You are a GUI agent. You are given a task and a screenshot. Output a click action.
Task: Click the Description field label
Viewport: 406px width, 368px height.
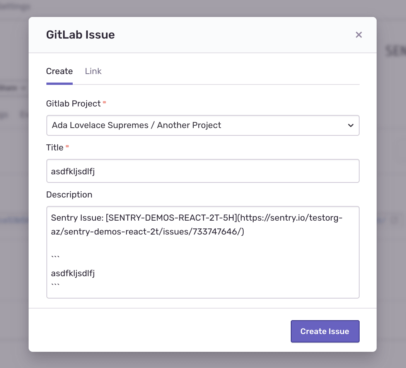69,194
